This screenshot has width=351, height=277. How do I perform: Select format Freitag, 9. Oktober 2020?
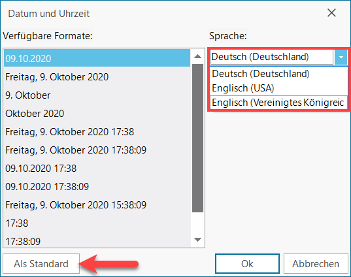pyautogui.click(x=97, y=77)
